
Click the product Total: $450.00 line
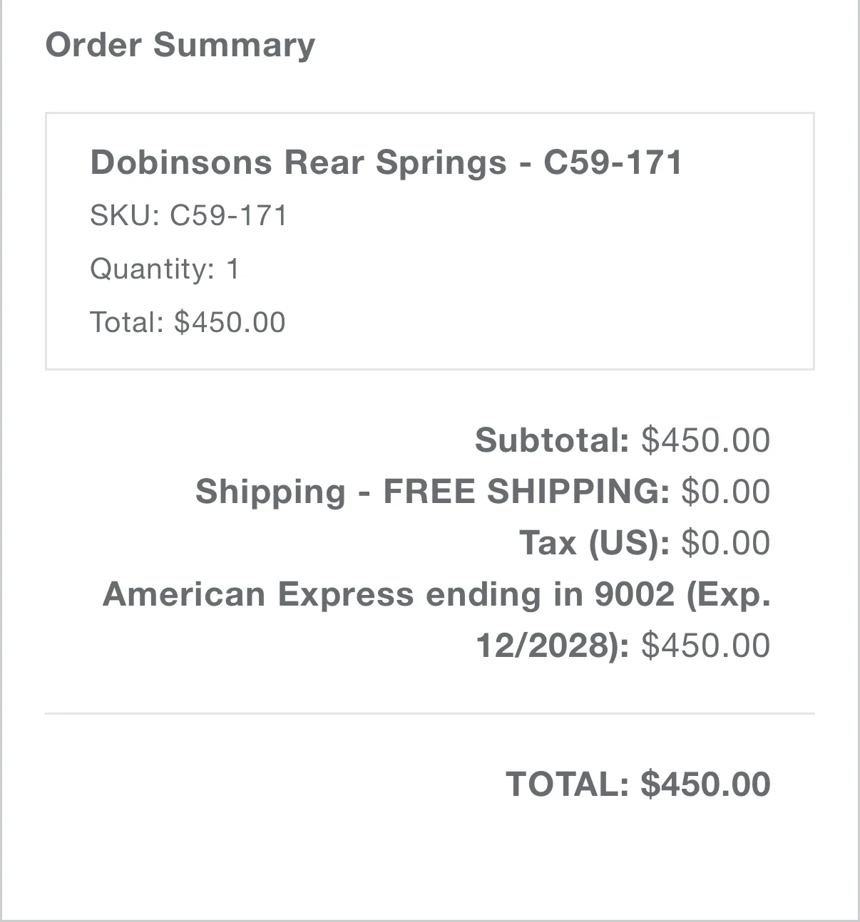188,322
